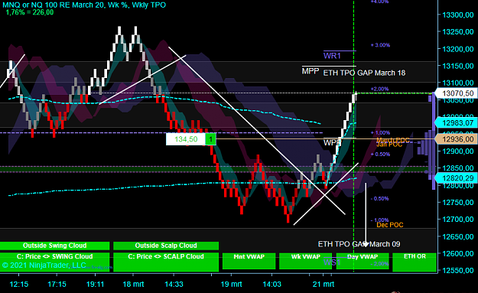
Task: Click the Day VWAP status box
Action: coord(363,261)
